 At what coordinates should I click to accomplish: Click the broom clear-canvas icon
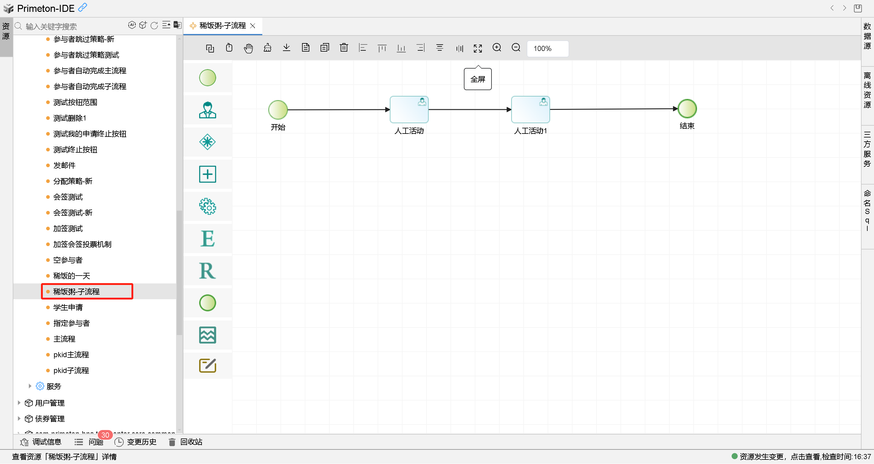[267, 48]
